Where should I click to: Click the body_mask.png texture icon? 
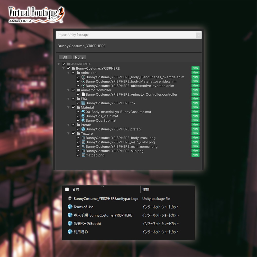pyautogui.click(x=83, y=138)
